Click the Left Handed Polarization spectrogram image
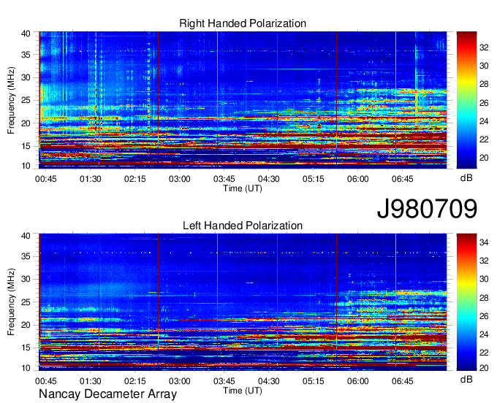Image resolution: width=497 pixels, height=403 pixels. (x=243, y=302)
